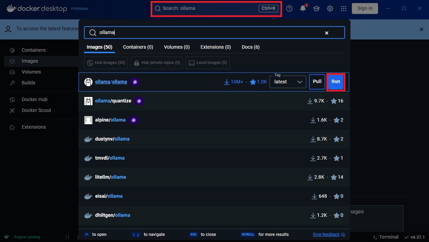Switch to the Images (50) tab
Image resolution: width=429 pixels, height=242 pixels.
click(x=100, y=47)
